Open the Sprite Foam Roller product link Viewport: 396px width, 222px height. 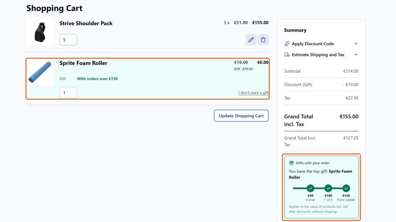click(x=83, y=63)
